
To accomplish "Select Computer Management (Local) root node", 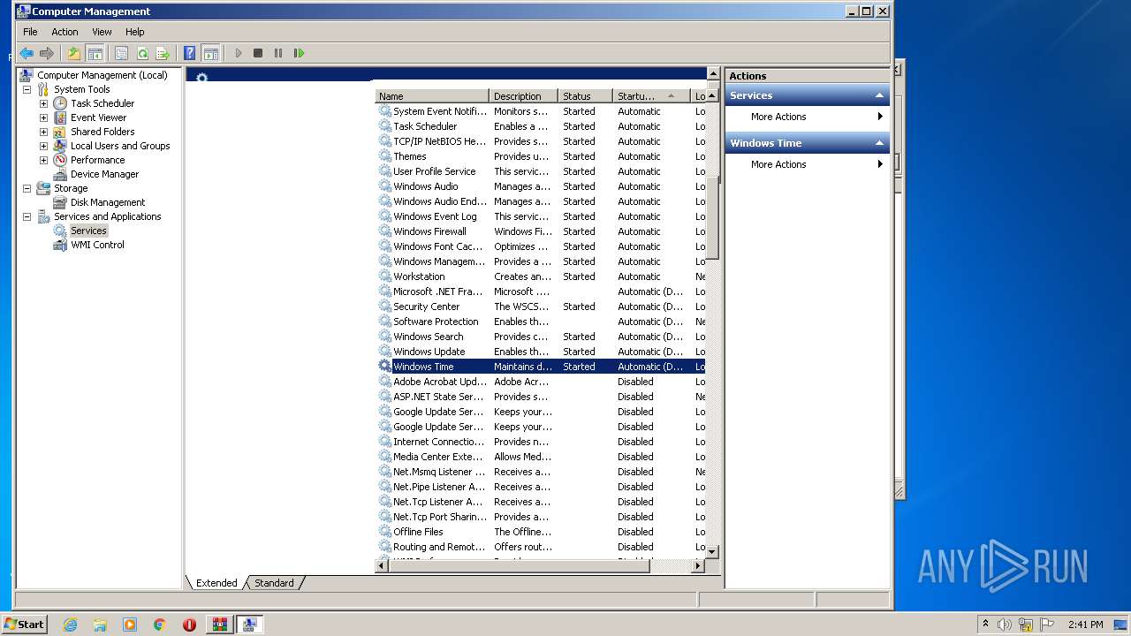I will tap(102, 75).
